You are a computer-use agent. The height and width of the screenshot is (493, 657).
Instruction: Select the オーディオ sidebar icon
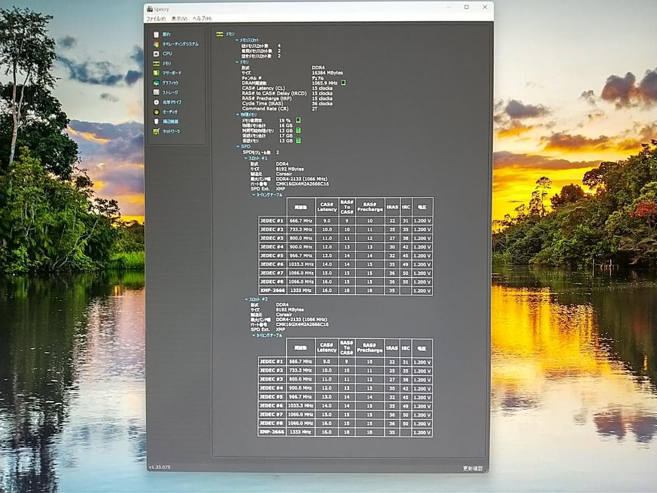point(156,112)
